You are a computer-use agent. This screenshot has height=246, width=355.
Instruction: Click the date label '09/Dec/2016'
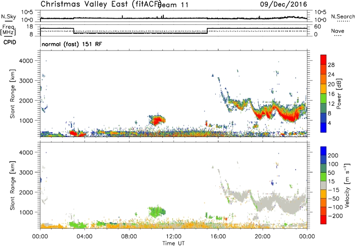point(284,4)
